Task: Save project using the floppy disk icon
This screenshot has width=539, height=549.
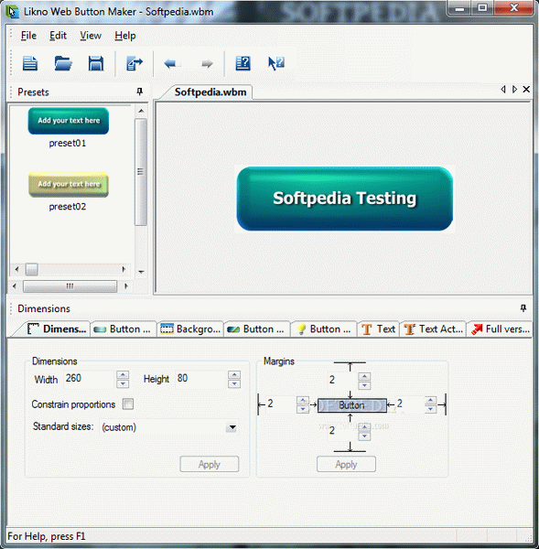Action: (x=95, y=63)
